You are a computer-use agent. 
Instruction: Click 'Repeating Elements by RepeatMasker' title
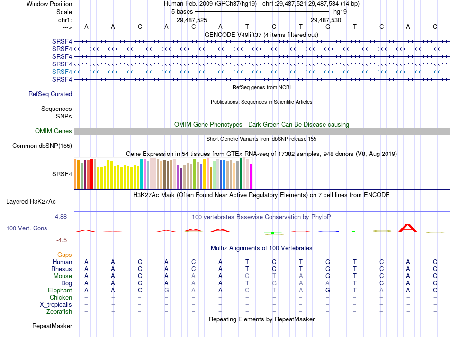click(261, 319)
